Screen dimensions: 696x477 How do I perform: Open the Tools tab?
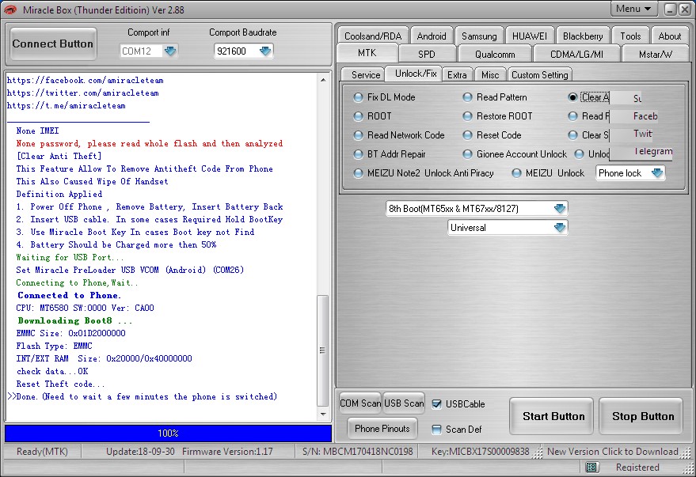(x=630, y=36)
